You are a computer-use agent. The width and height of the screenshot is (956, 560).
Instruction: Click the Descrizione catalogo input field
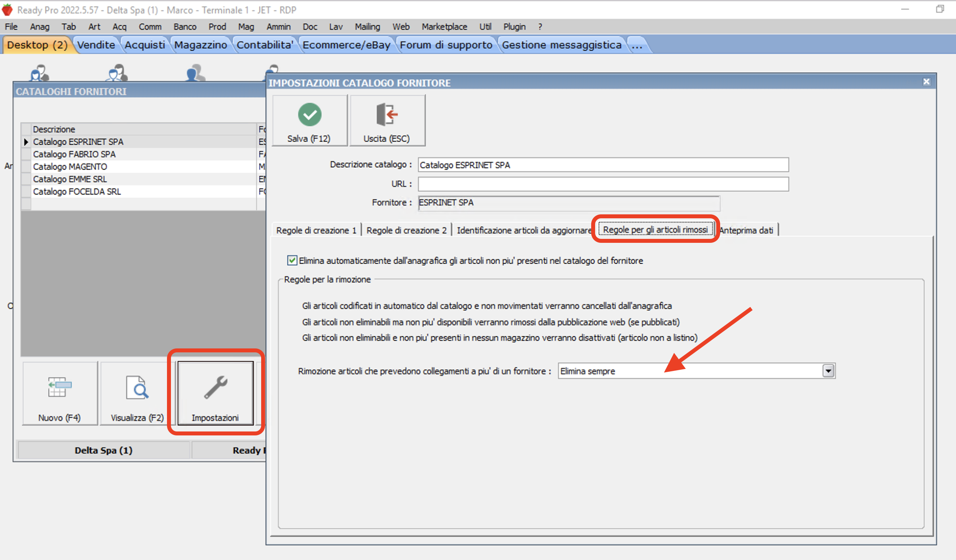[603, 165]
